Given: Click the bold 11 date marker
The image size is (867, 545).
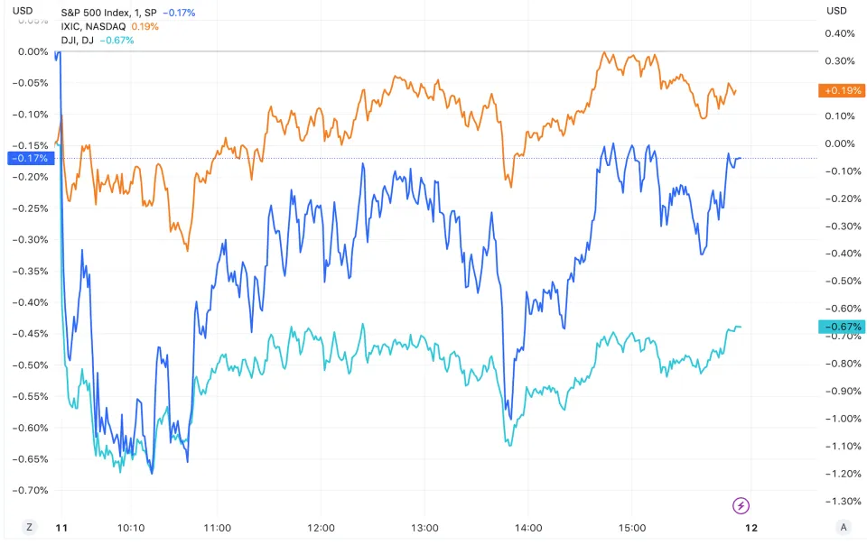Looking at the screenshot, I should [x=61, y=528].
